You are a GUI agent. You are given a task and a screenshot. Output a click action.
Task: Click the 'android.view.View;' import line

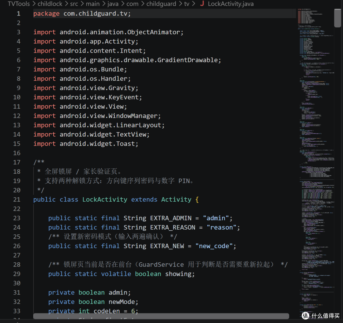[x=80, y=106]
